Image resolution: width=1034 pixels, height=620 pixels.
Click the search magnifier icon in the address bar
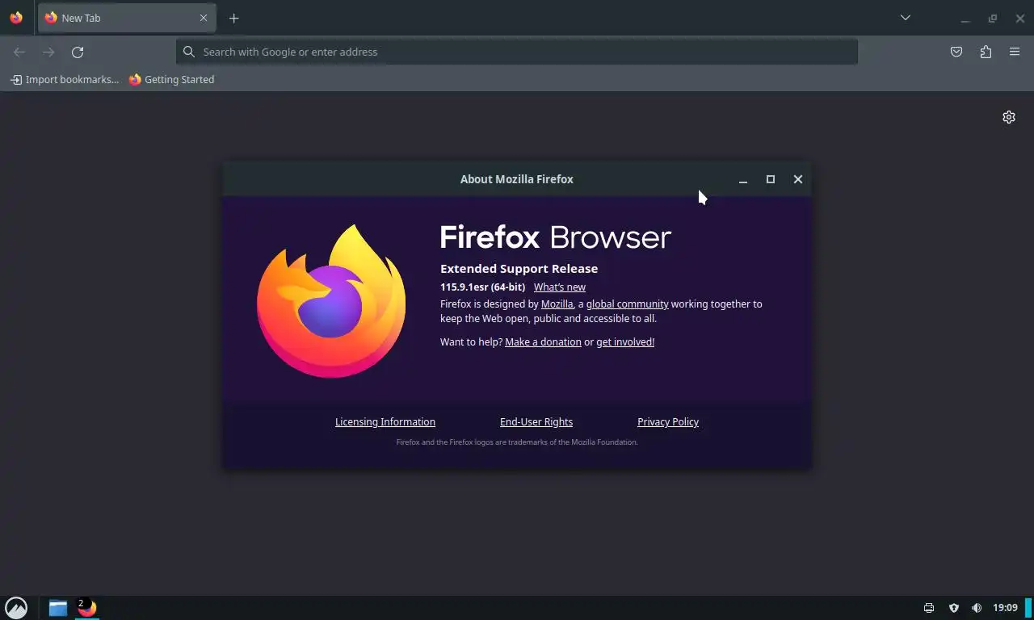point(189,52)
